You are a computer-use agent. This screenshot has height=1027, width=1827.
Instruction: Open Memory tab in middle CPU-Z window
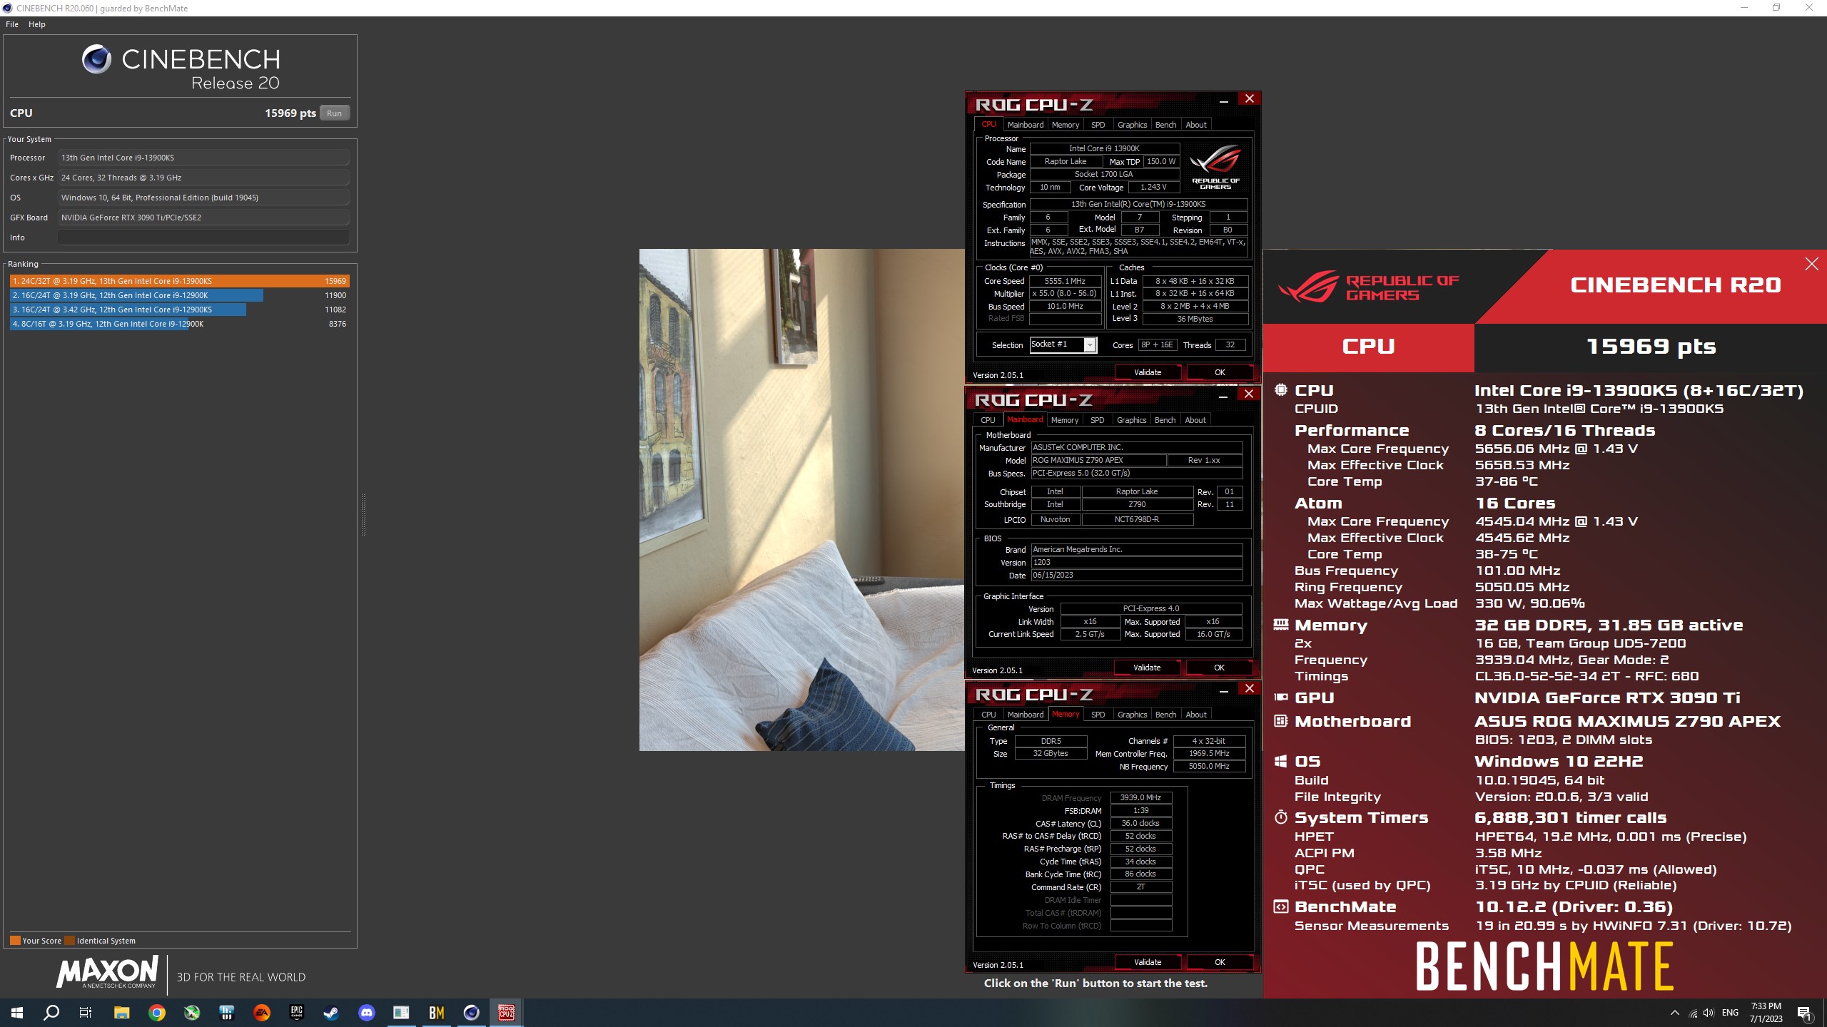[1065, 420]
